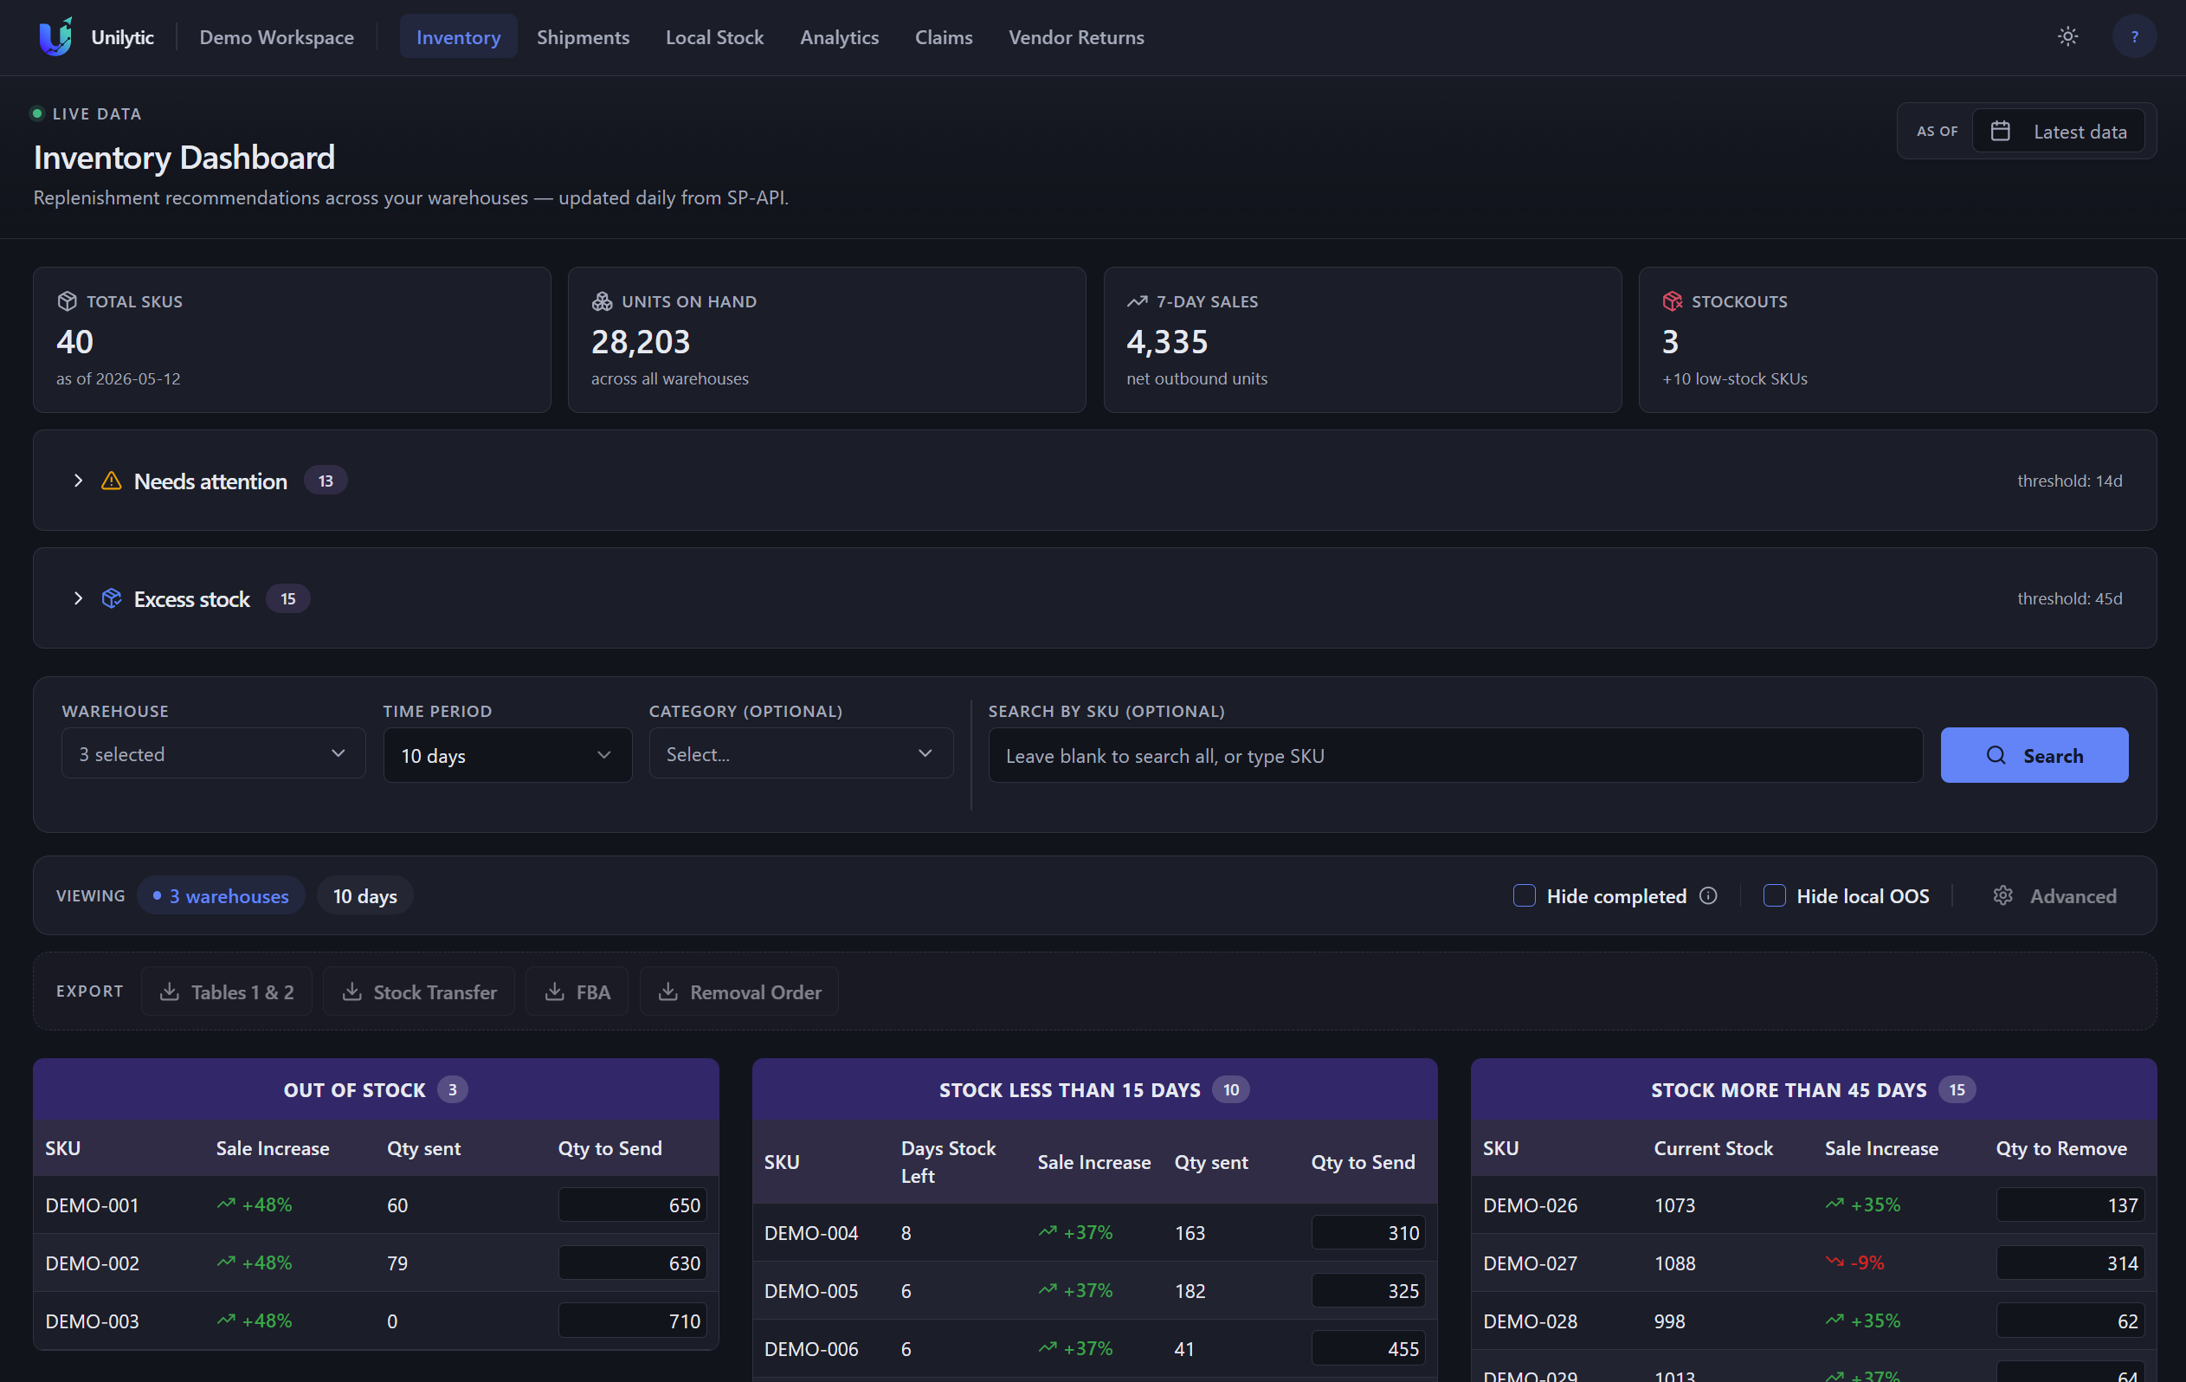The height and width of the screenshot is (1382, 2186).
Task: Click the blue Search button
Action: pos(2034,754)
